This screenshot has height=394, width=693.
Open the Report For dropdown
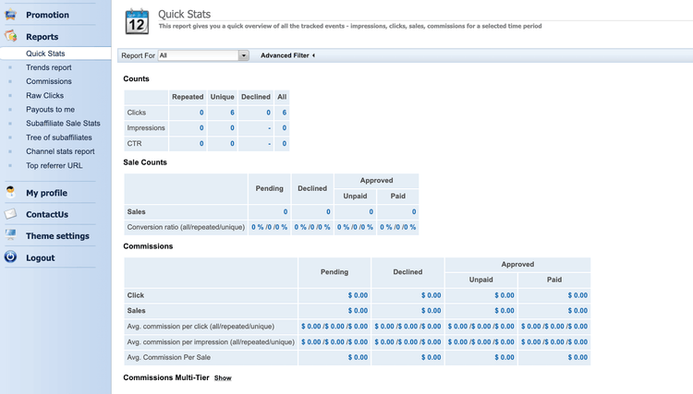coord(244,55)
